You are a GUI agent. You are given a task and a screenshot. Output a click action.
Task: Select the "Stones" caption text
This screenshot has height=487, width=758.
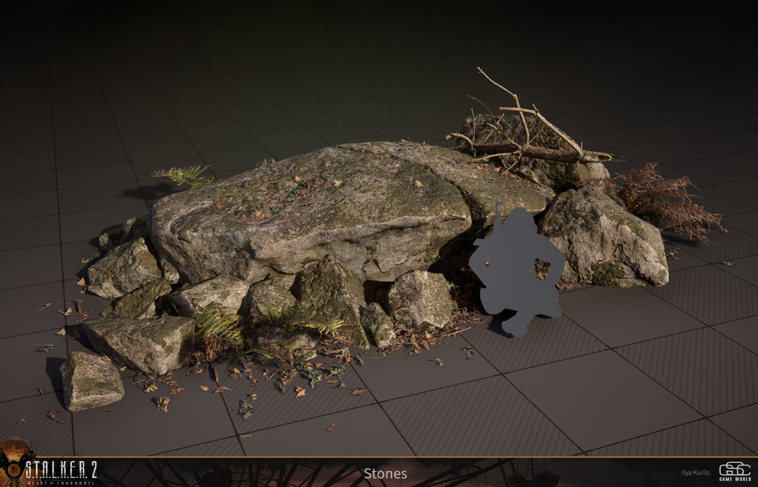385,473
